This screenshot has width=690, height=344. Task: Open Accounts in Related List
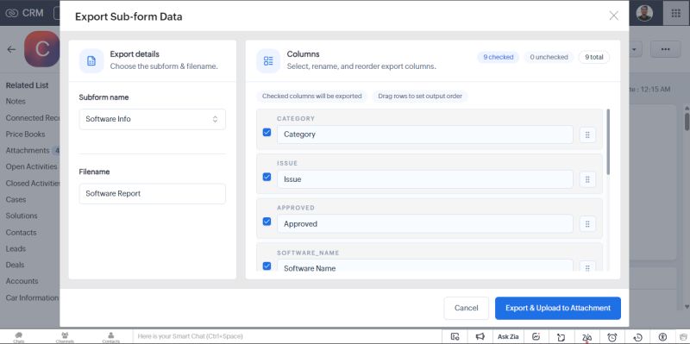coord(22,281)
